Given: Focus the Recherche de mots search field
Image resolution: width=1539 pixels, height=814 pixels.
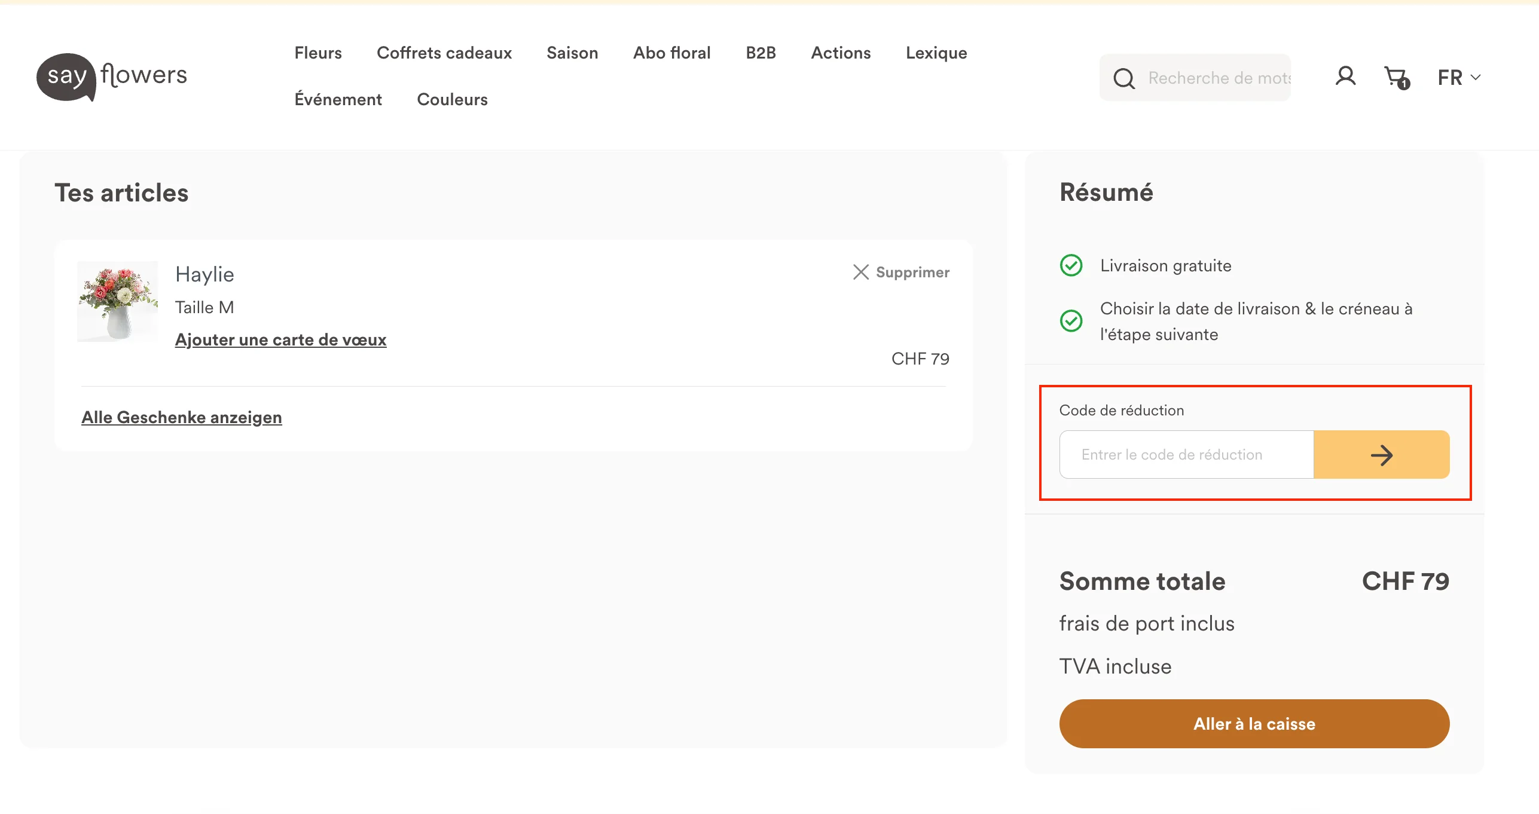Looking at the screenshot, I should tap(1220, 78).
